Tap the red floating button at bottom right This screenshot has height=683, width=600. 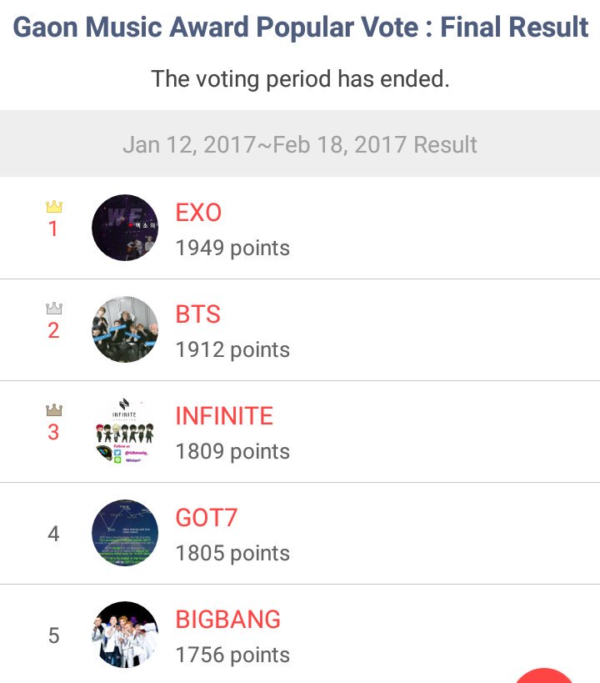[x=543, y=675]
